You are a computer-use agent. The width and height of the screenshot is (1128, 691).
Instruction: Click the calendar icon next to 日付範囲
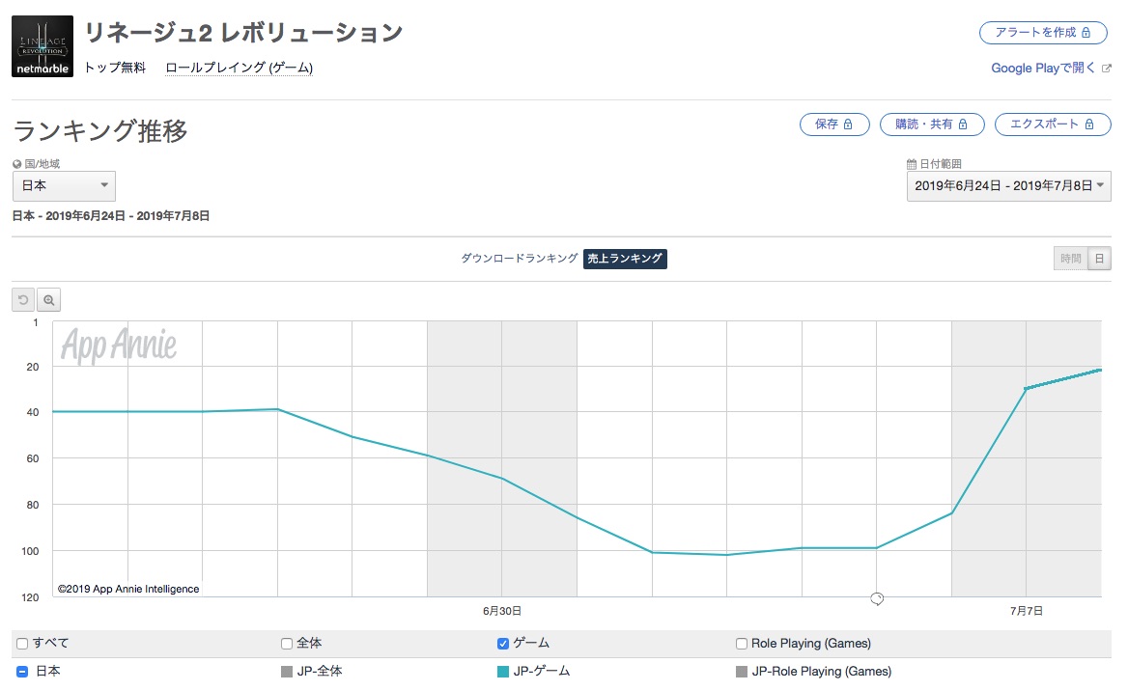[911, 164]
